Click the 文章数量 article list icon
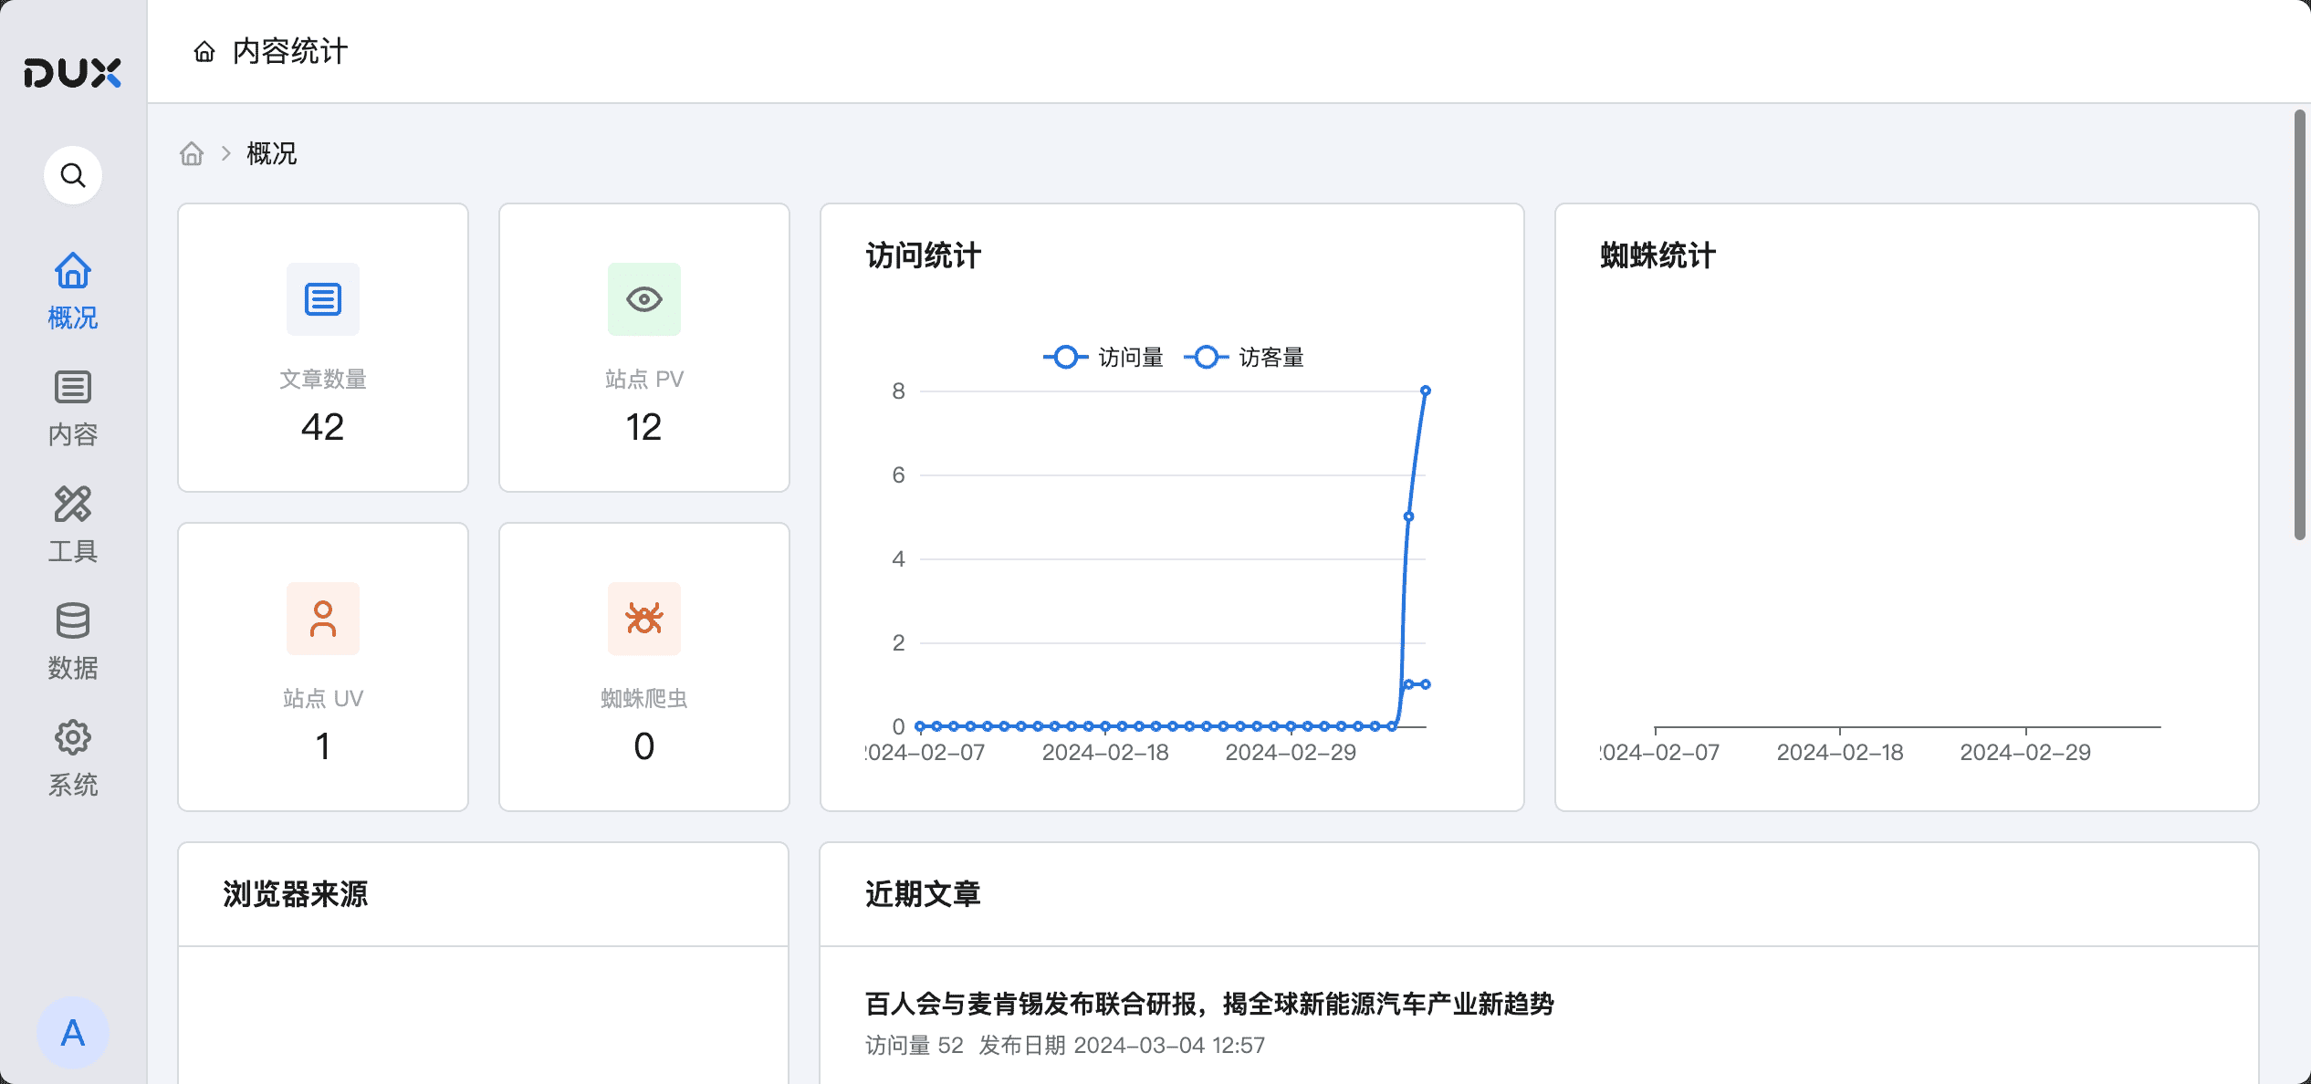The width and height of the screenshot is (2311, 1084). click(323, 299)
